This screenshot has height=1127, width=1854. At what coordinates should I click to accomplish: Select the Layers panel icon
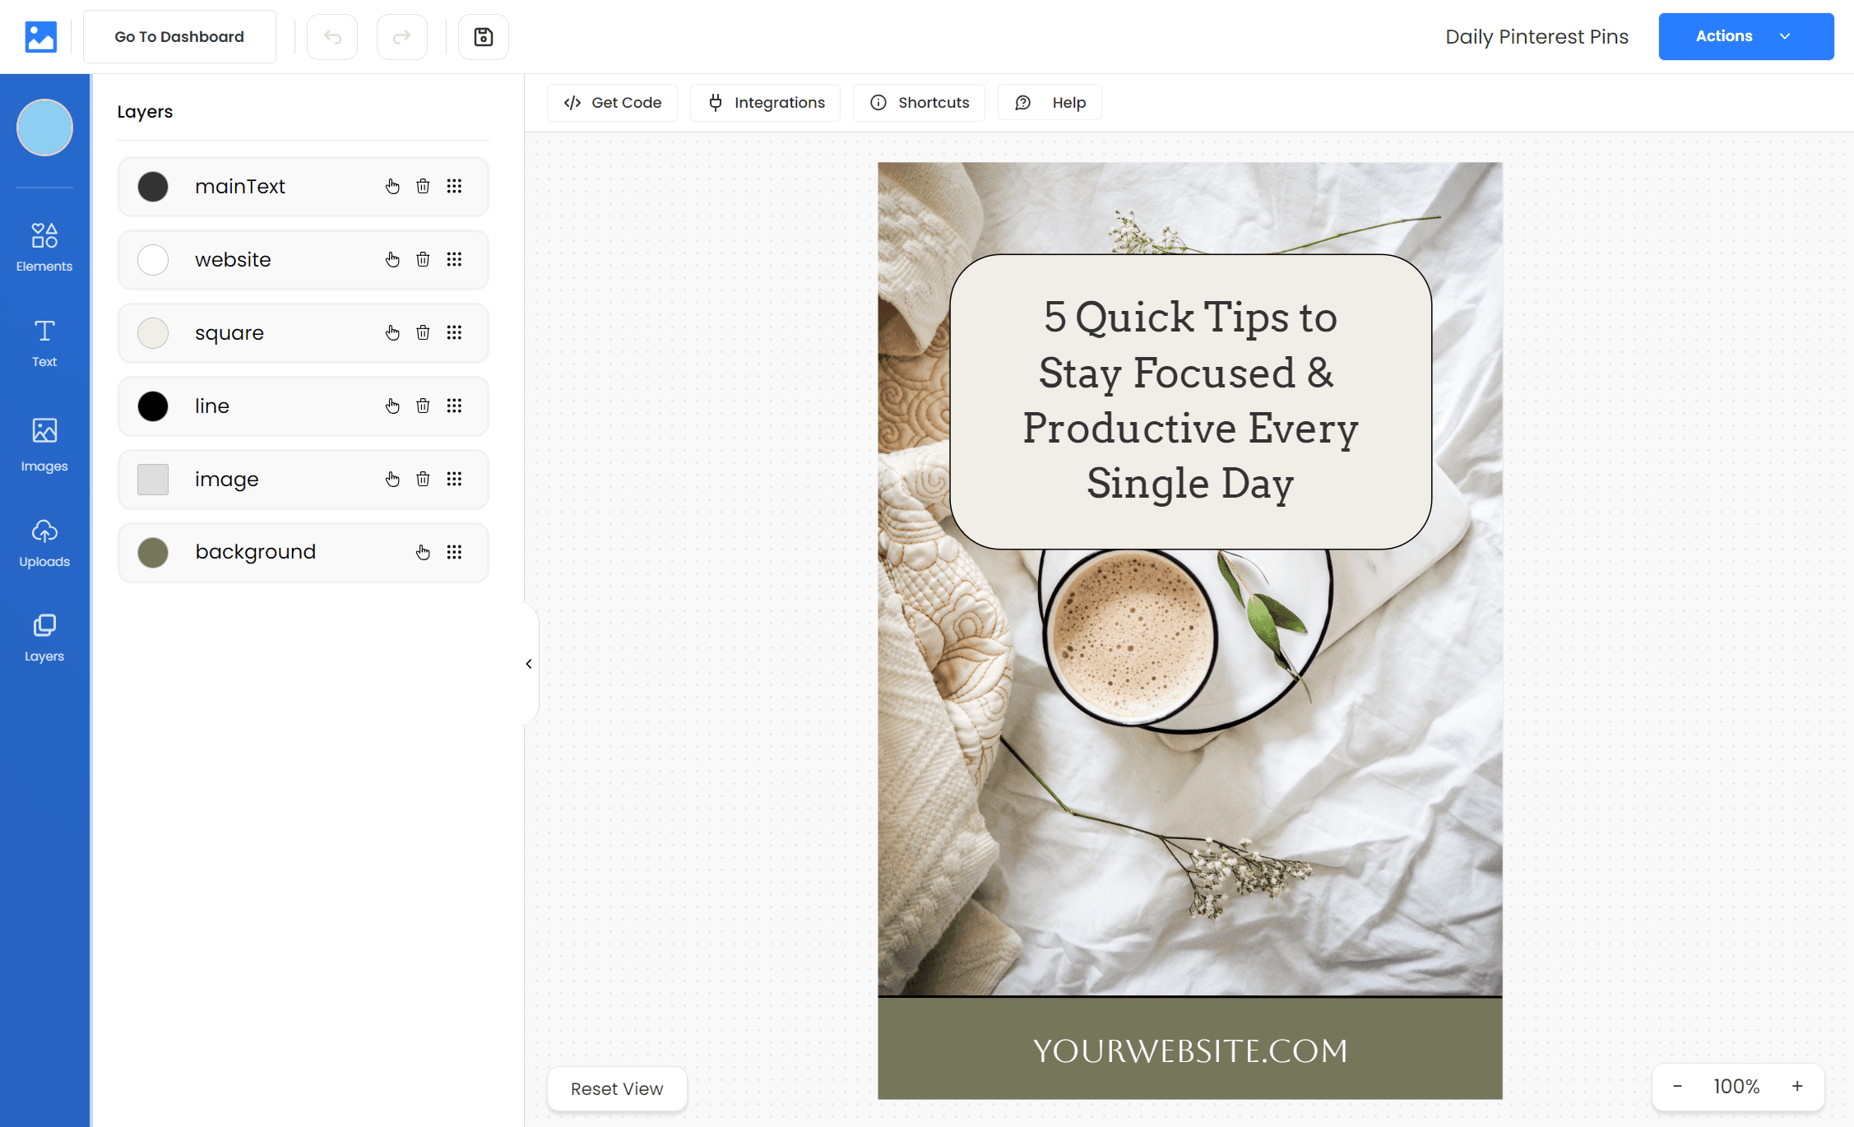[44, 634]
